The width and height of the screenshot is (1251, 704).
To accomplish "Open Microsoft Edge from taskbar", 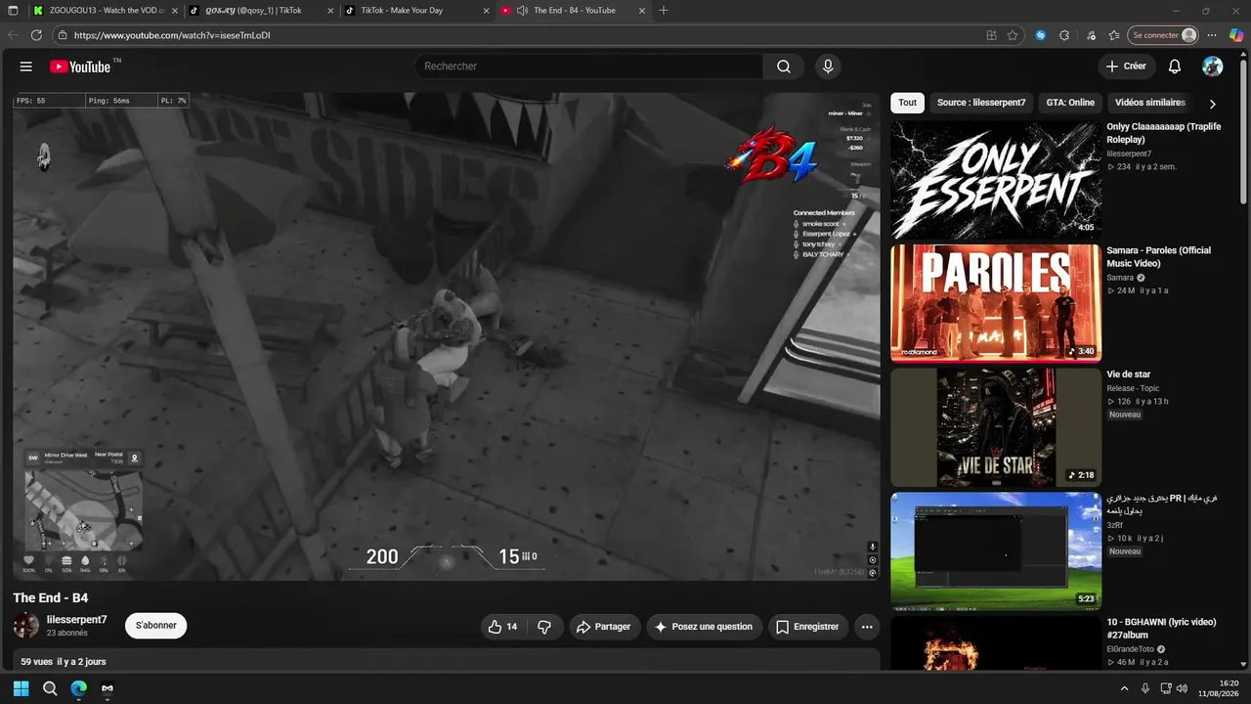I will (x=79, y=688).
